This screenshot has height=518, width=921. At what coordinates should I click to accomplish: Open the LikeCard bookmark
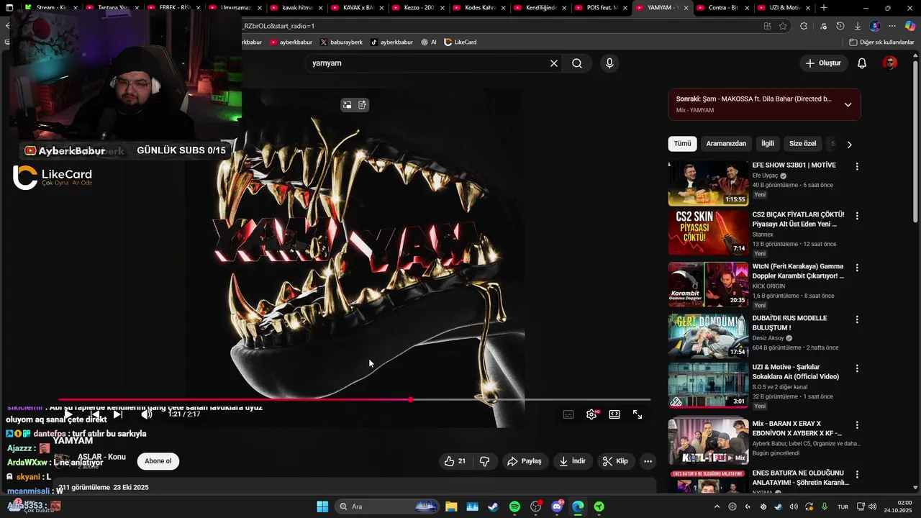[460, 42]
